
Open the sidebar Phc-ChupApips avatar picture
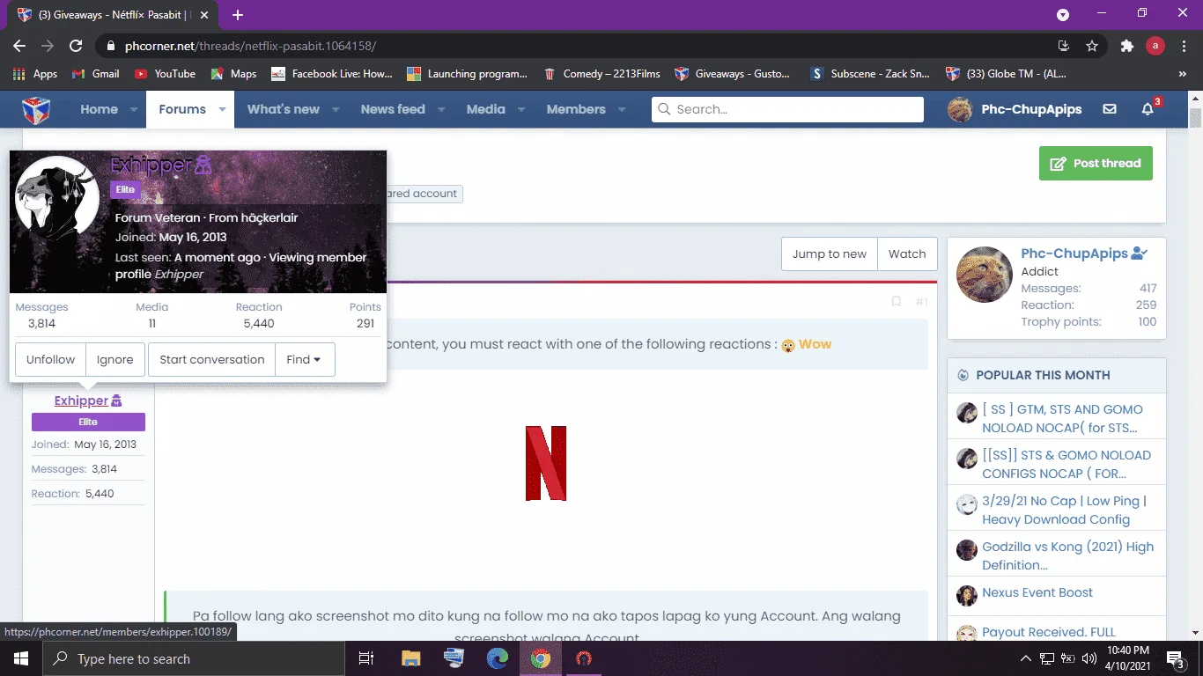coord(985,275)
